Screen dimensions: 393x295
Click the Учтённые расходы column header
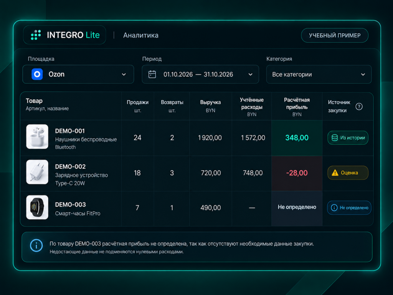coord(252,107)
